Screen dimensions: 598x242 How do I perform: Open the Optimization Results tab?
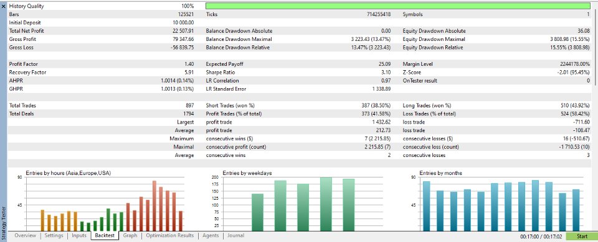pos(169,236)
